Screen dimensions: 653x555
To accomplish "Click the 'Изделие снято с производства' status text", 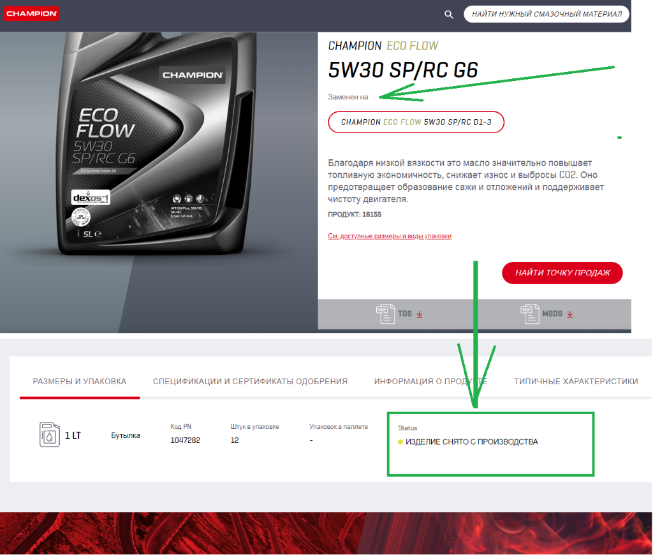I will [472, 442].
